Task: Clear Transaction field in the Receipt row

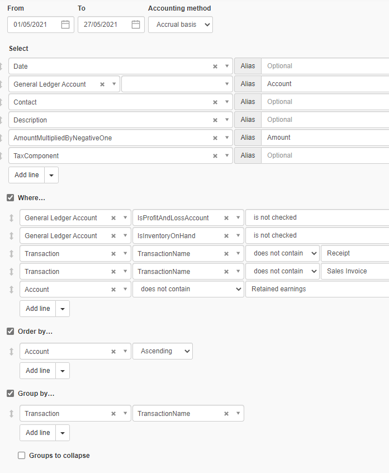Action: pyautogui.click(x=113, y=254)
